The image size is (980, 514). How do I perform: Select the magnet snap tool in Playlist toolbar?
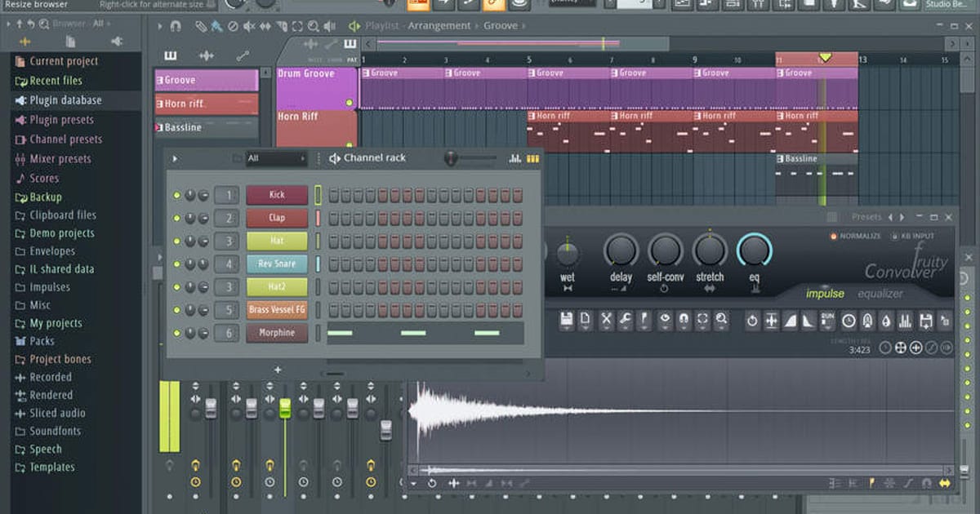pyautogui.click(x=176, y=26)
